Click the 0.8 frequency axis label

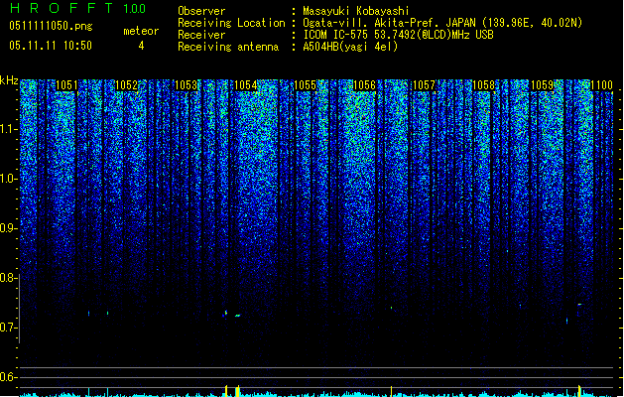tap(8, 278)
